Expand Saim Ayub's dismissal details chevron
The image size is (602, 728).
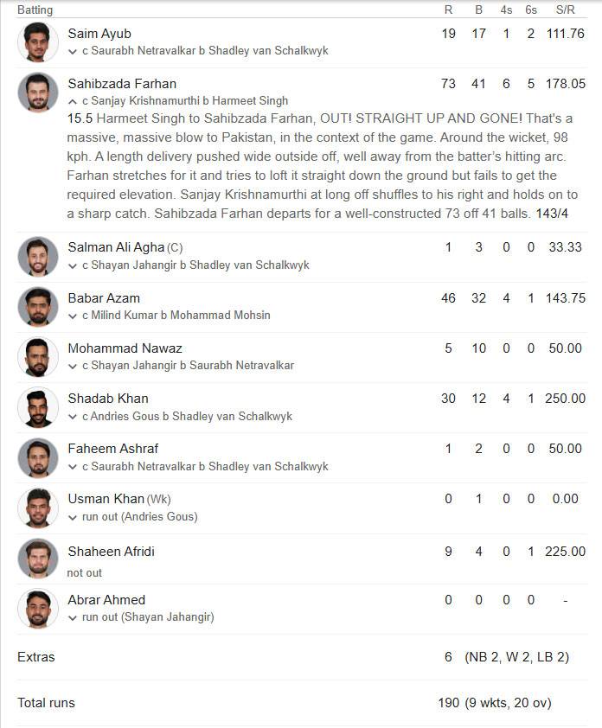(73, 52)
